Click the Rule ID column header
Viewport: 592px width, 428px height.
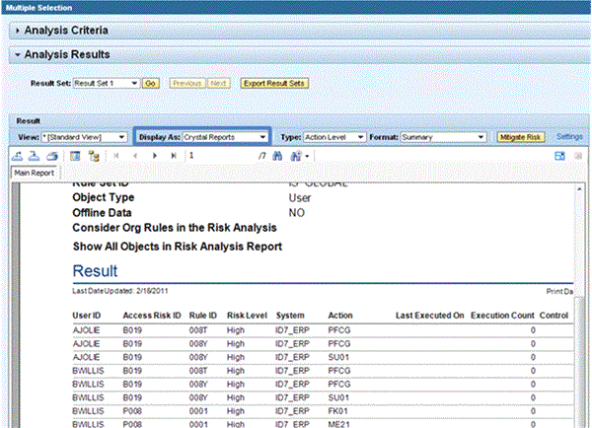coord(202,316)
